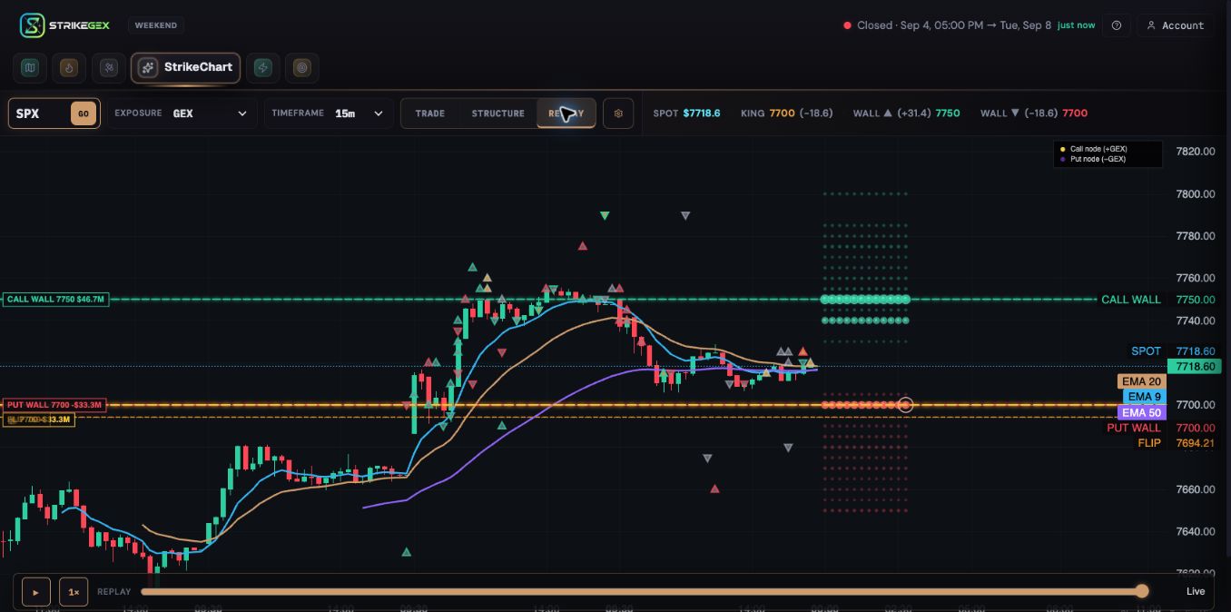
Task: Switch to the TRADE mode tab
Action: pyautogui.click(x=430, y=114)
